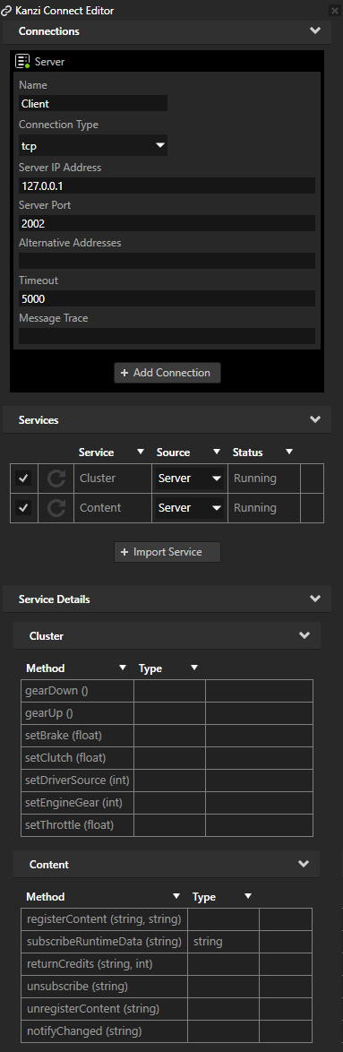Click the Server connection icon
Viewport: 343px width, 1052px height.
[22, 62]
